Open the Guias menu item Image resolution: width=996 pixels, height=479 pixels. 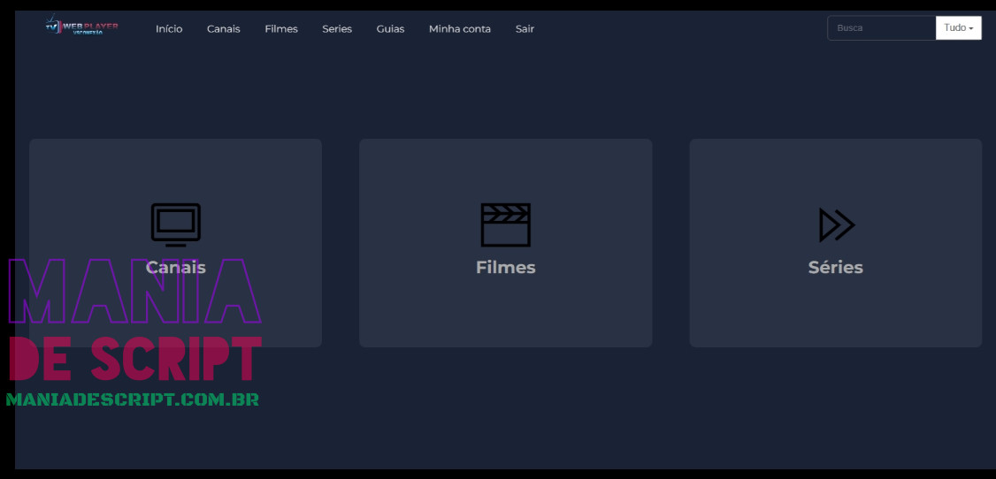pos(390,28)
